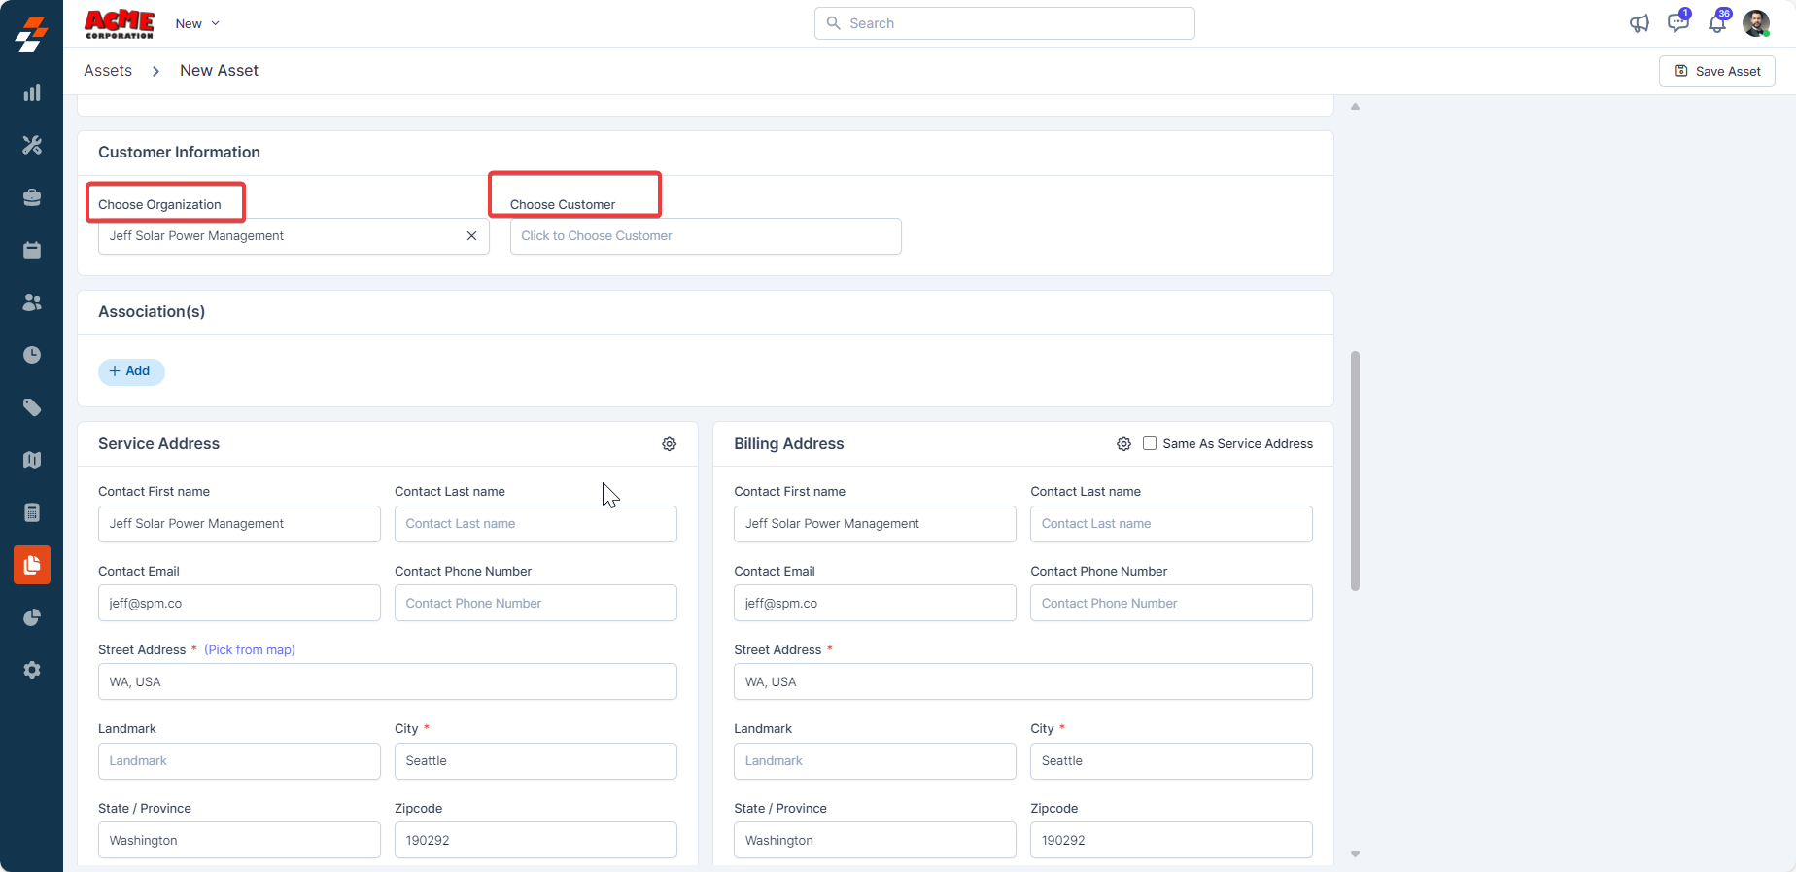Open Service Address gear settings
Image resolution: width=1796 pixels, height=872 pixels.
pos(669,444)
